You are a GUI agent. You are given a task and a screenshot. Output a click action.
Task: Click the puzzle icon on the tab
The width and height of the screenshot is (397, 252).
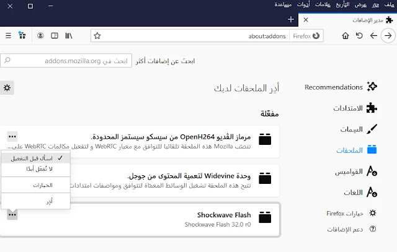[389, 20]
